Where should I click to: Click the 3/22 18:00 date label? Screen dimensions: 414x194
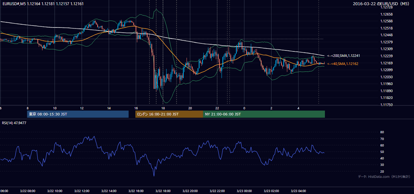[x=163, y=191]
